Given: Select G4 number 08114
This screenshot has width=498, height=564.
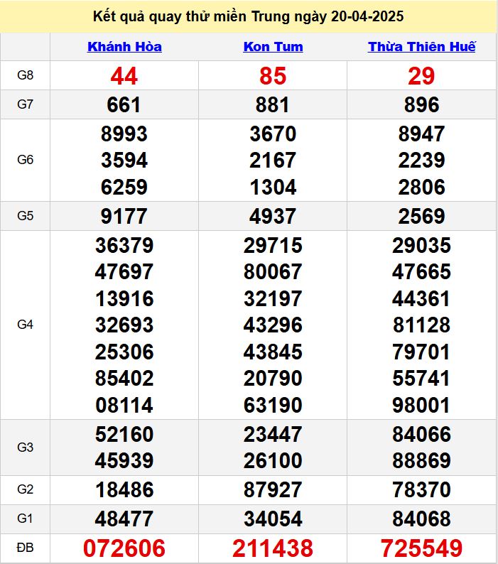Looking at the screenshot, I should tap(124, 406).
